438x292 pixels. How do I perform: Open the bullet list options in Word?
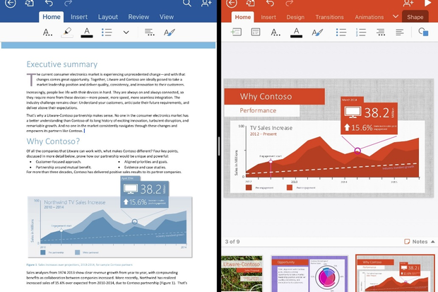(x=107, y=32)
